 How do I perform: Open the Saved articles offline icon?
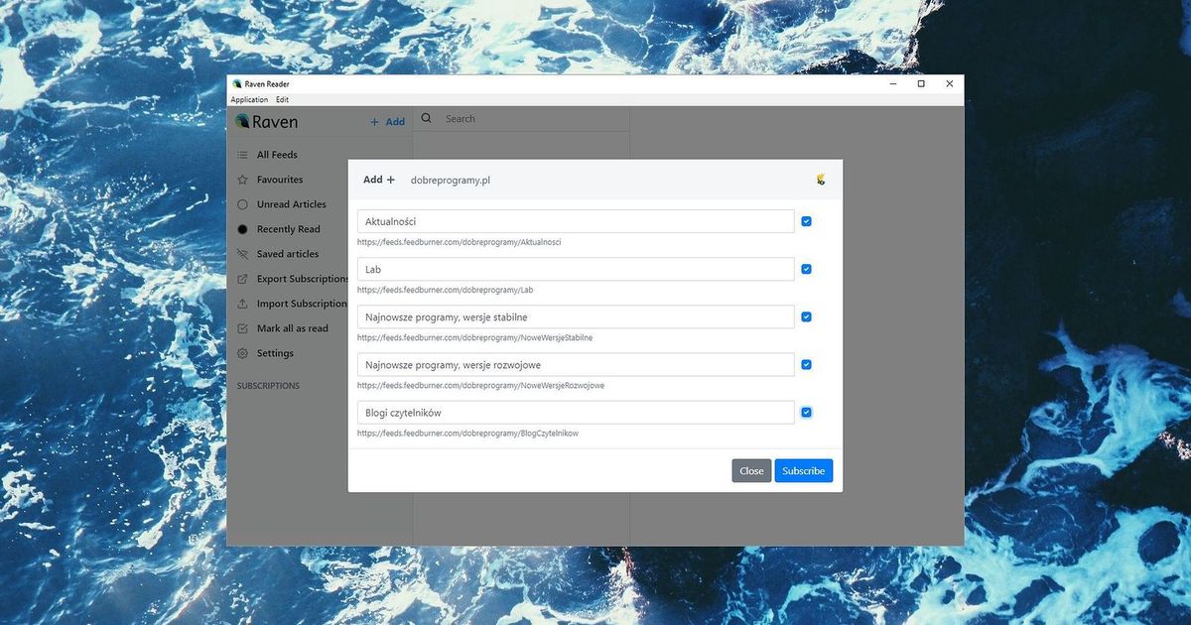tap(242, 254)
